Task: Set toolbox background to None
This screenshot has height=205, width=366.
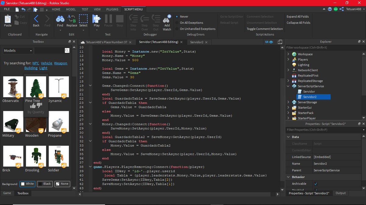Action: point(62,184)
